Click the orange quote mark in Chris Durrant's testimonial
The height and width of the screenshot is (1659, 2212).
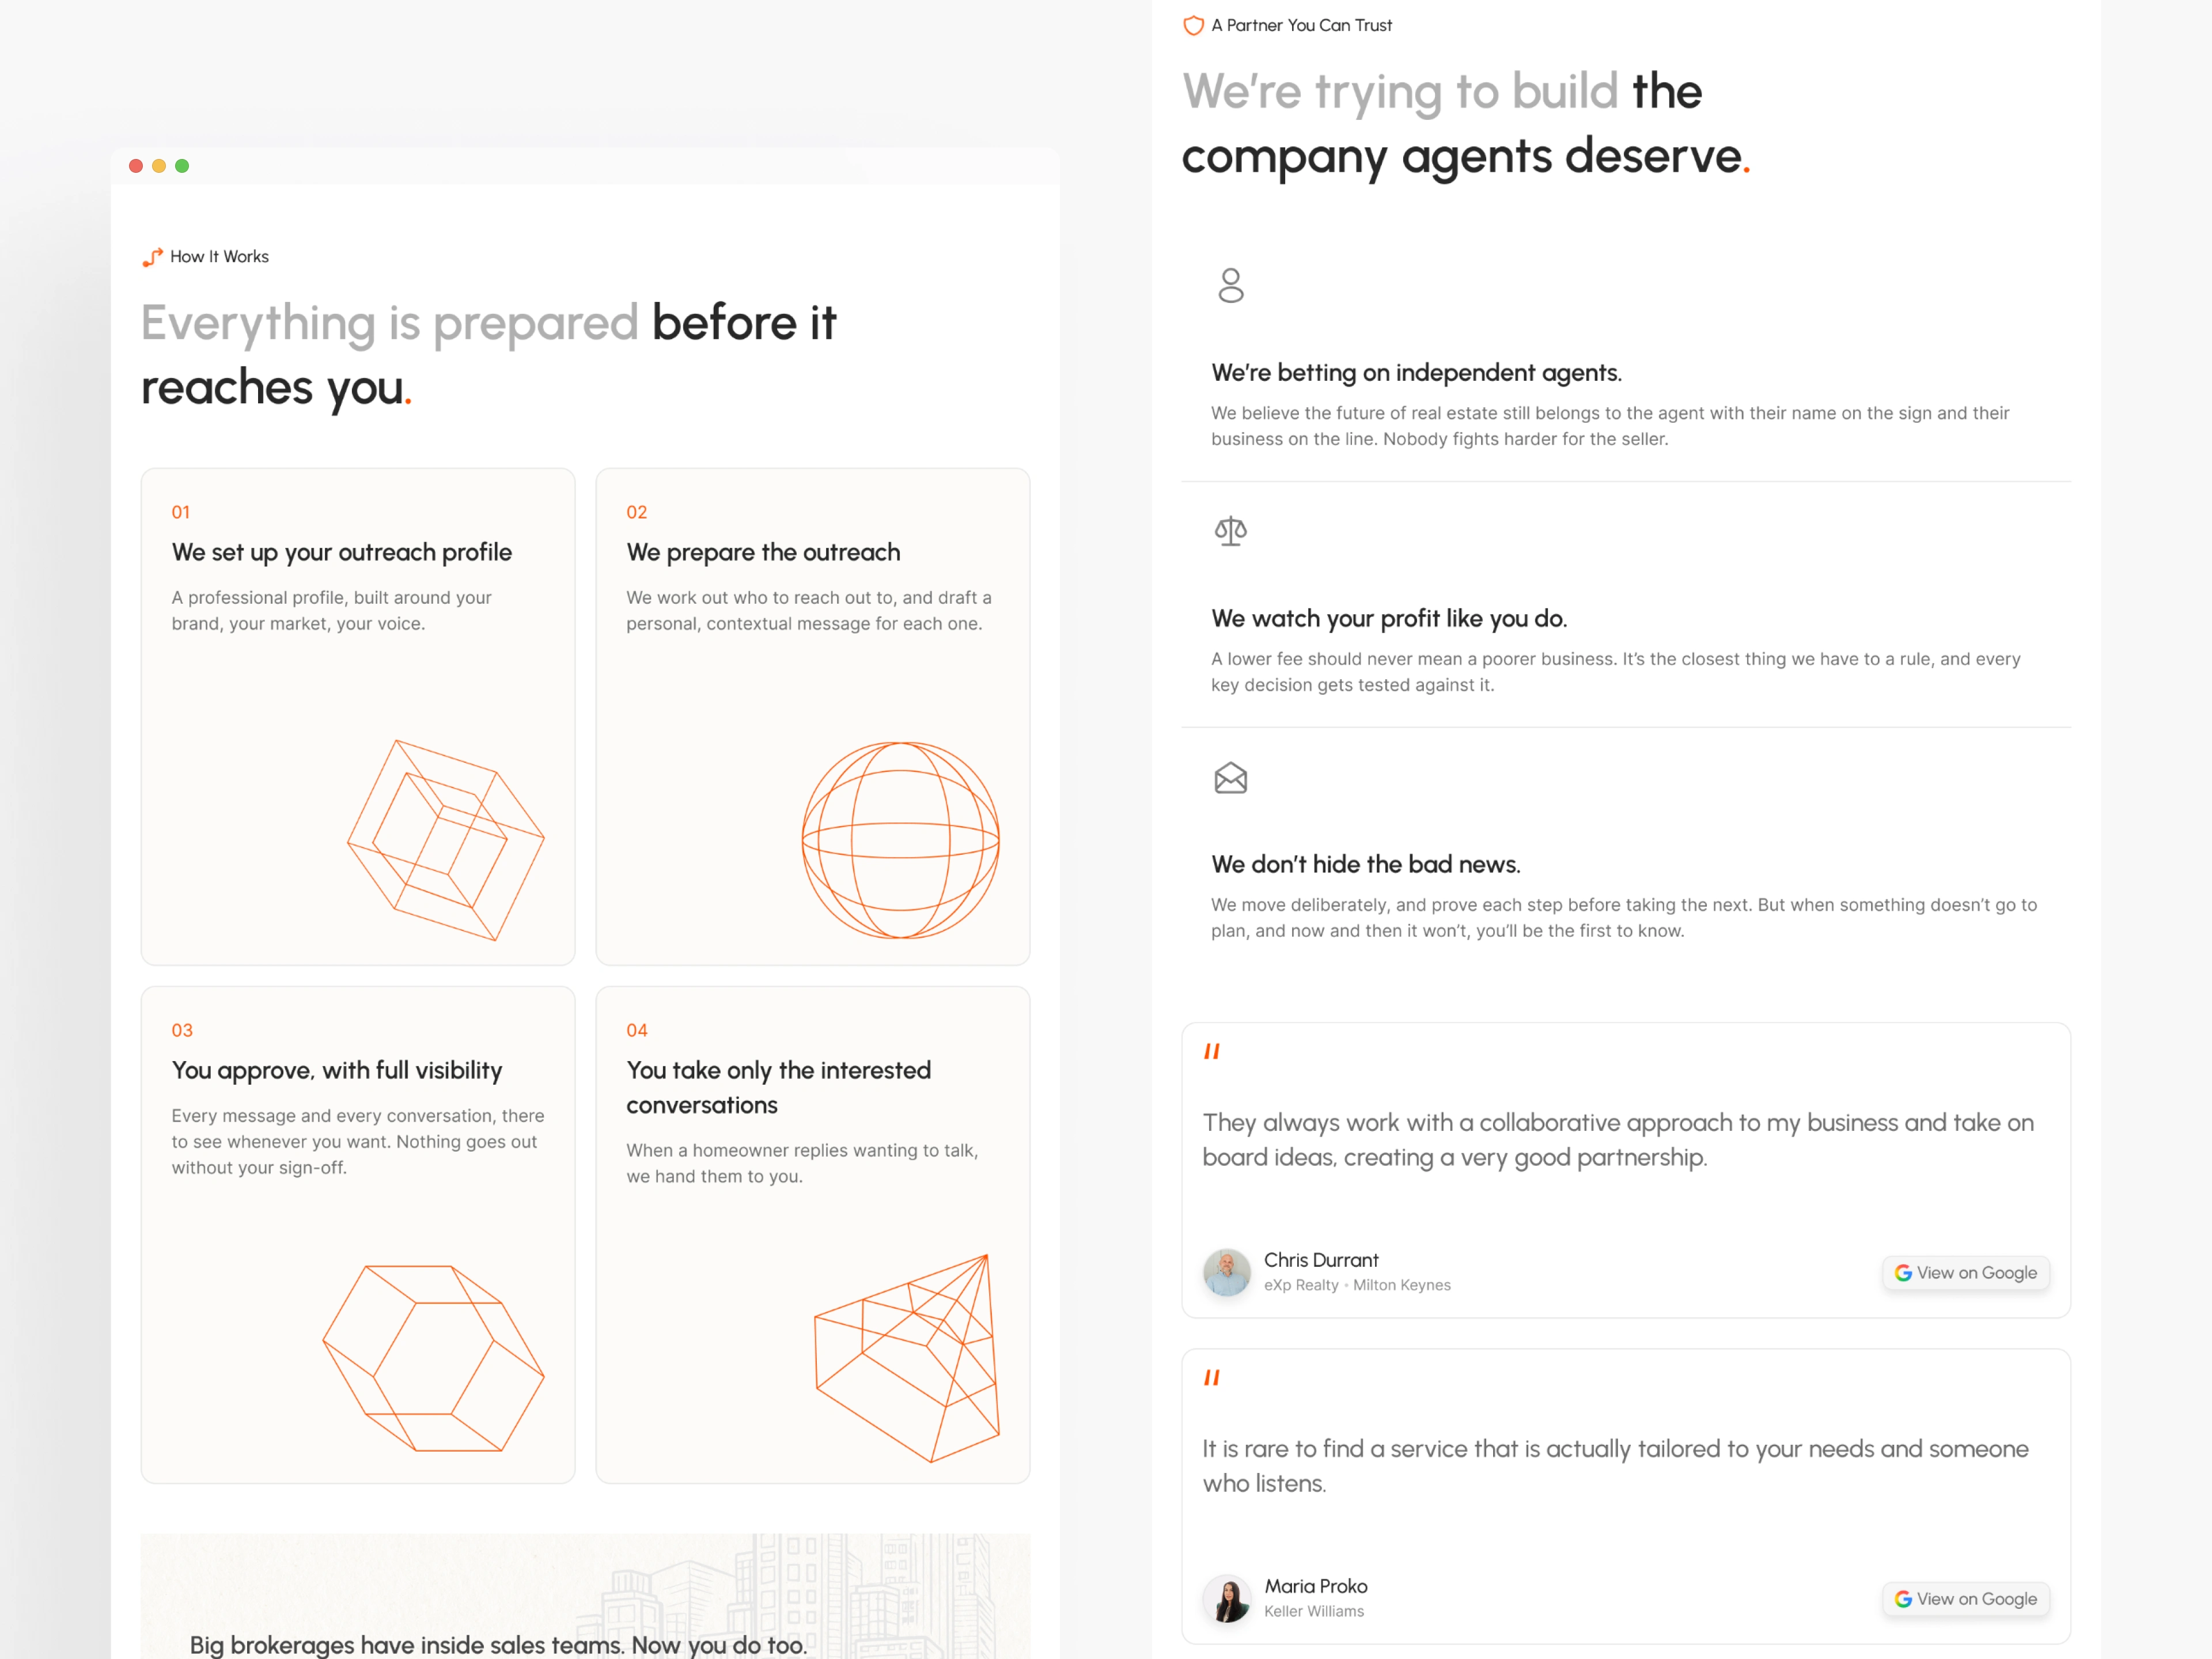click(x=1212, y=1051)
